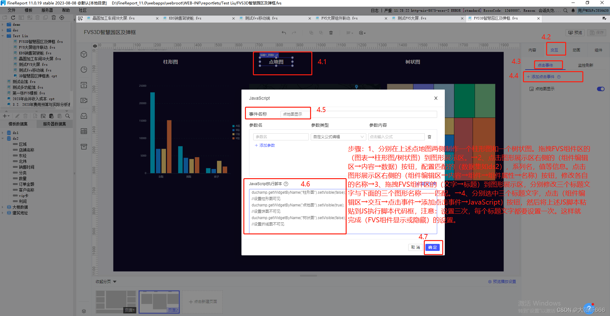Toggle the 点地图显示 event switch
The height and width of the screenshot is (316, 610).
pyautogui.click(x=601, y=89)
